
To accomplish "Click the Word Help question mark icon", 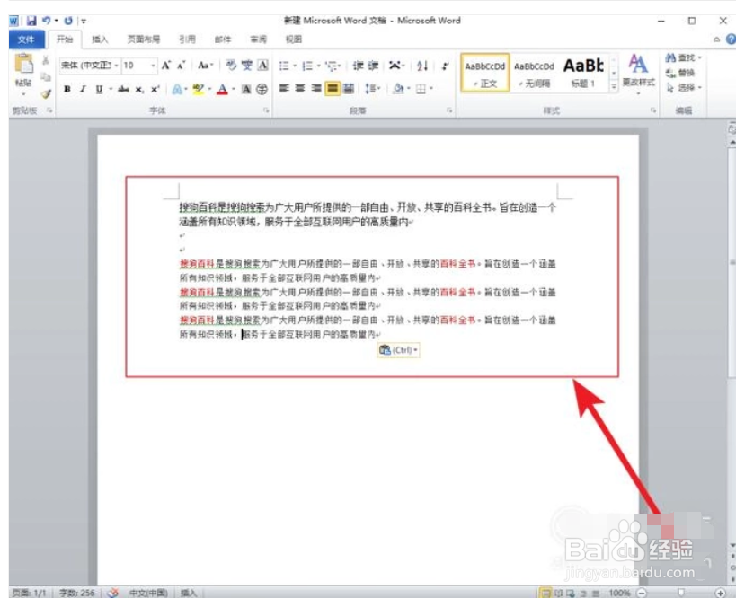I will click(731, 40).
